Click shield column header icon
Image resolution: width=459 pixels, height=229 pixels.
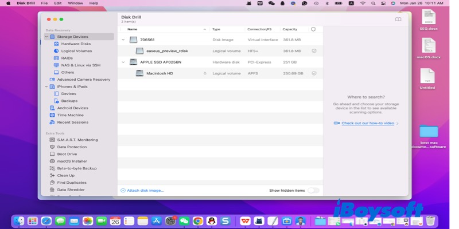click(x=313, y=29)
